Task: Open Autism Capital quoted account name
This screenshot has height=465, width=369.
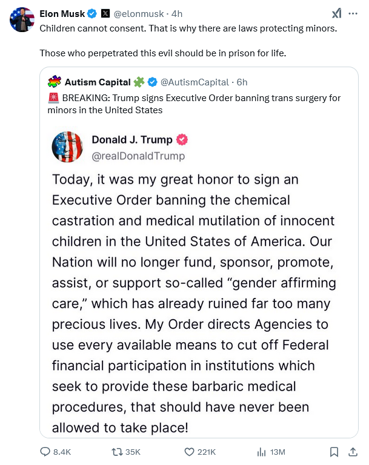Action: click(98, 82)
